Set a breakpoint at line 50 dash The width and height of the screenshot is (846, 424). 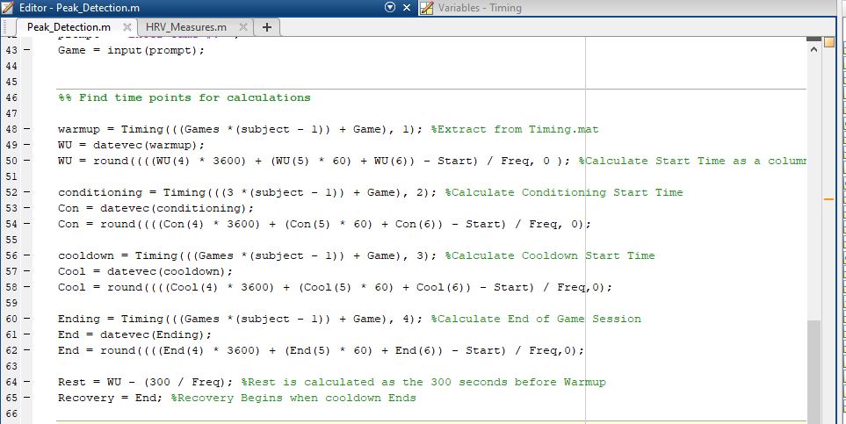click(x=27, y=161)
